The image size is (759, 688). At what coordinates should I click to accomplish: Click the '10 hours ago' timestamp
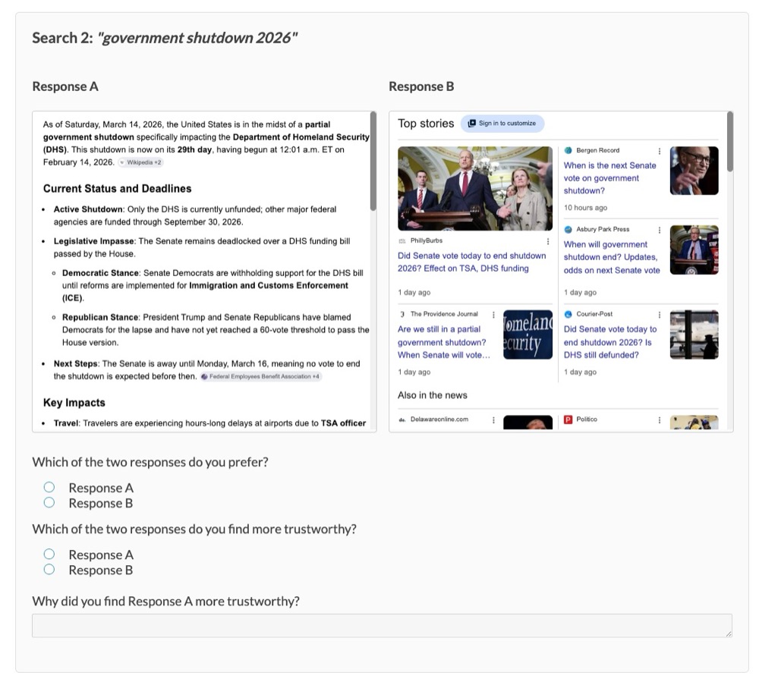(x=585, y=208)
